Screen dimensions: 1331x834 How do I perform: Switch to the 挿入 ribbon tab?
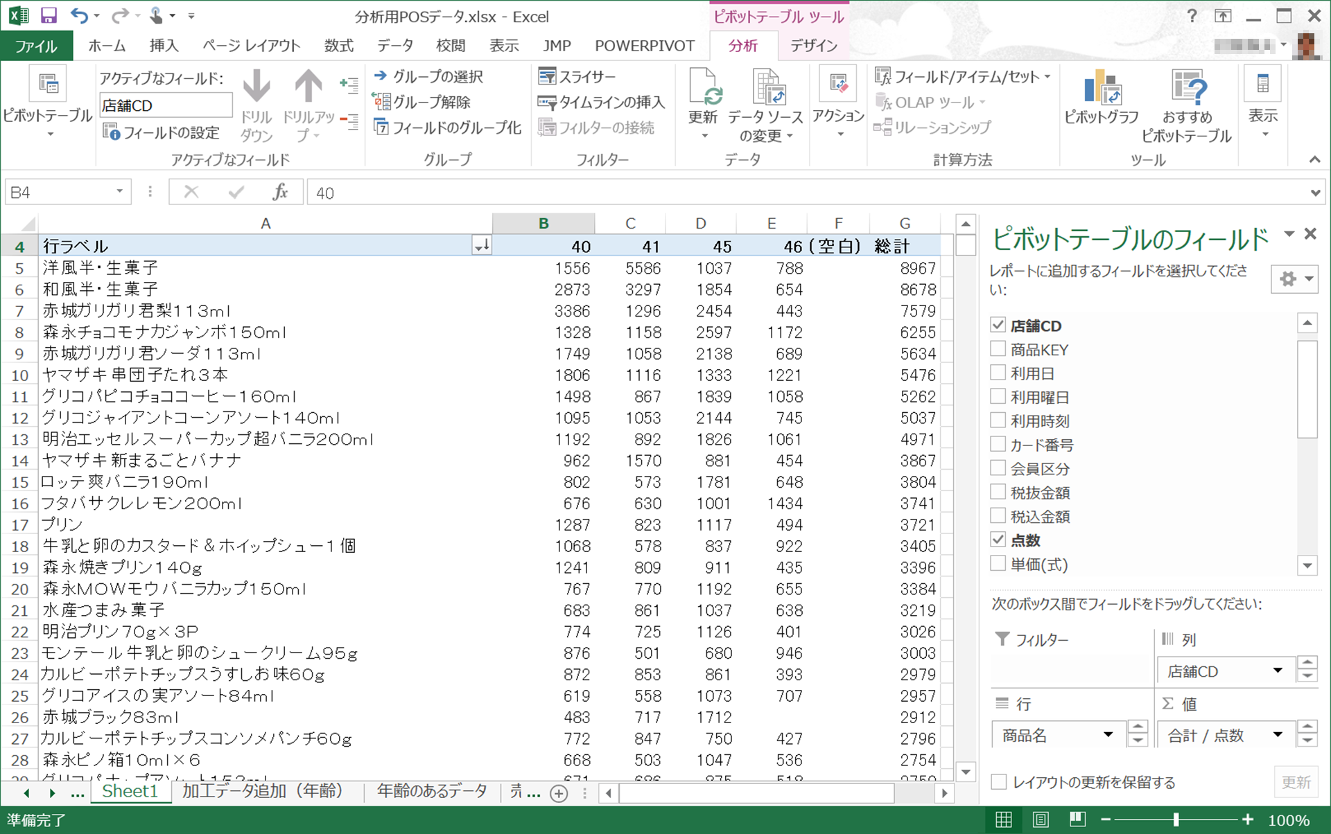pyautogui.click(x=164, y=46)
